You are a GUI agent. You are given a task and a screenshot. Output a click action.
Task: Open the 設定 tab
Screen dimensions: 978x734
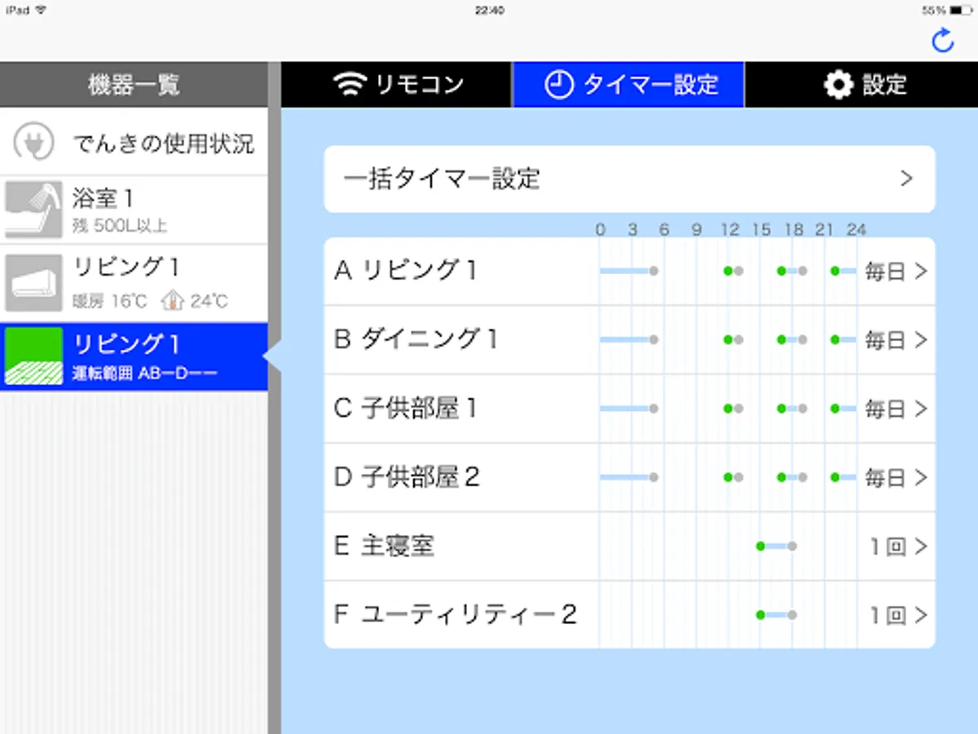point(861,84)
